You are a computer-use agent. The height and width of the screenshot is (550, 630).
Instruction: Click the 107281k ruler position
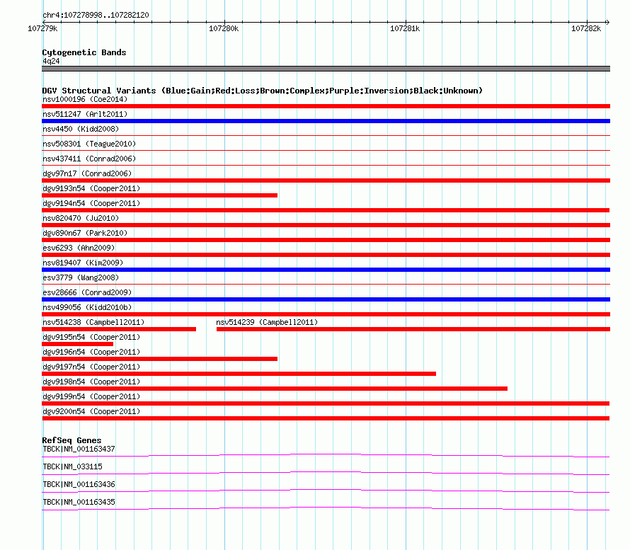click(405, 28)
